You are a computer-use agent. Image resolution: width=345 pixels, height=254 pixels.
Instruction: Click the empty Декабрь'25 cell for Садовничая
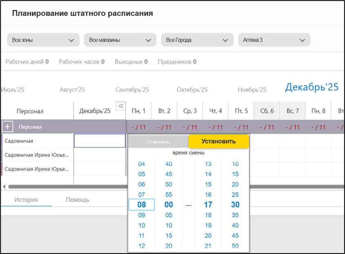click(100, 141)
